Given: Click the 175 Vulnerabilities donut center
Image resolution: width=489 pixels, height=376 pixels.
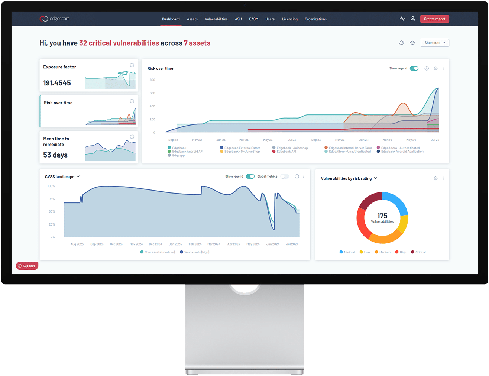Looking at the screenshot, I should click(382, 218).
